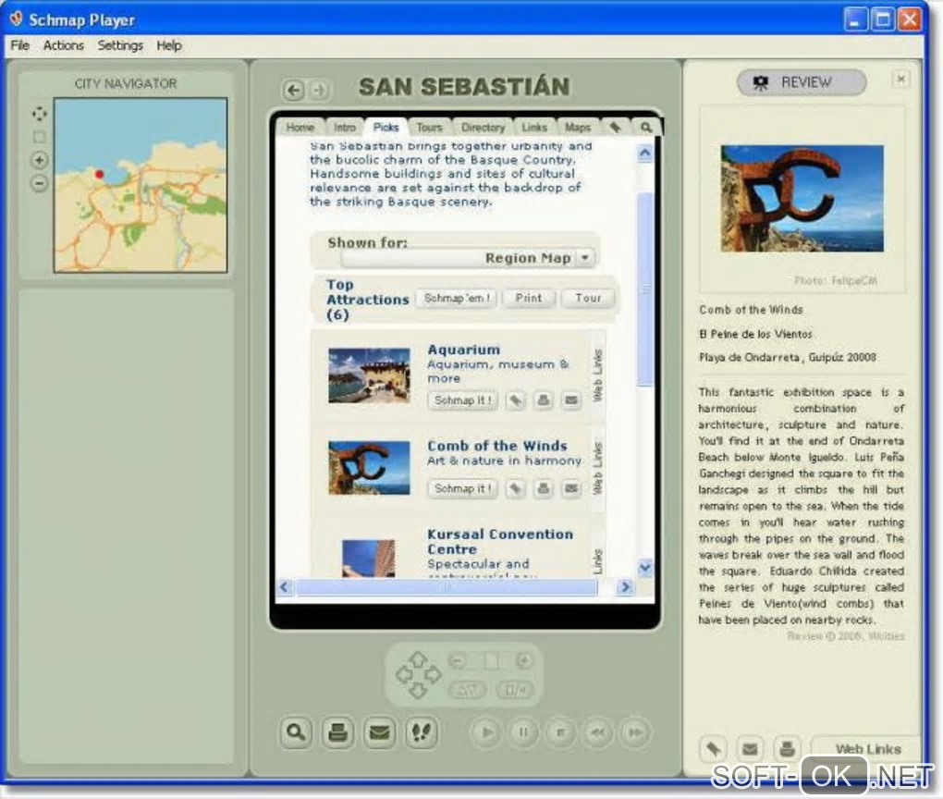
Task: Switch to the Home tab
Action: click(300, 128)
